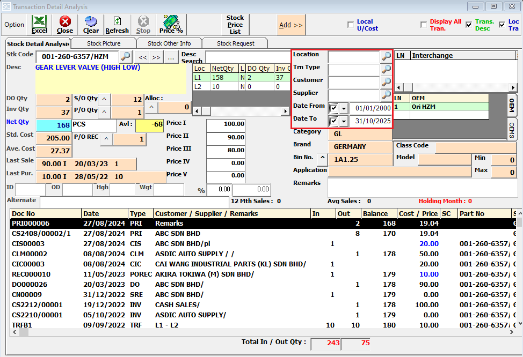Select transaction row DO000026

coord(264,285)
